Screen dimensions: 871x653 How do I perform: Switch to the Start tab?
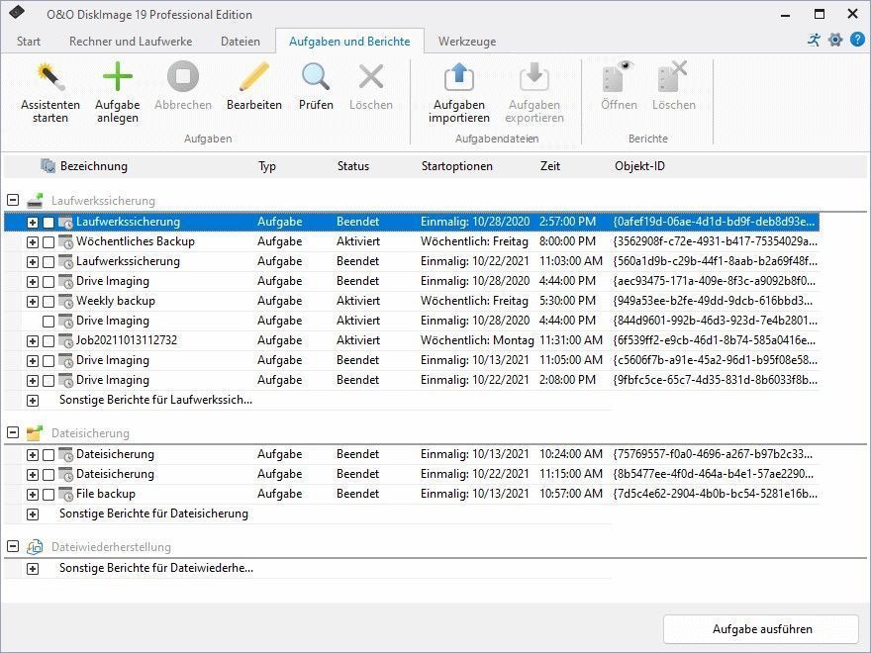pyautogui.click(x=29, y=42)
